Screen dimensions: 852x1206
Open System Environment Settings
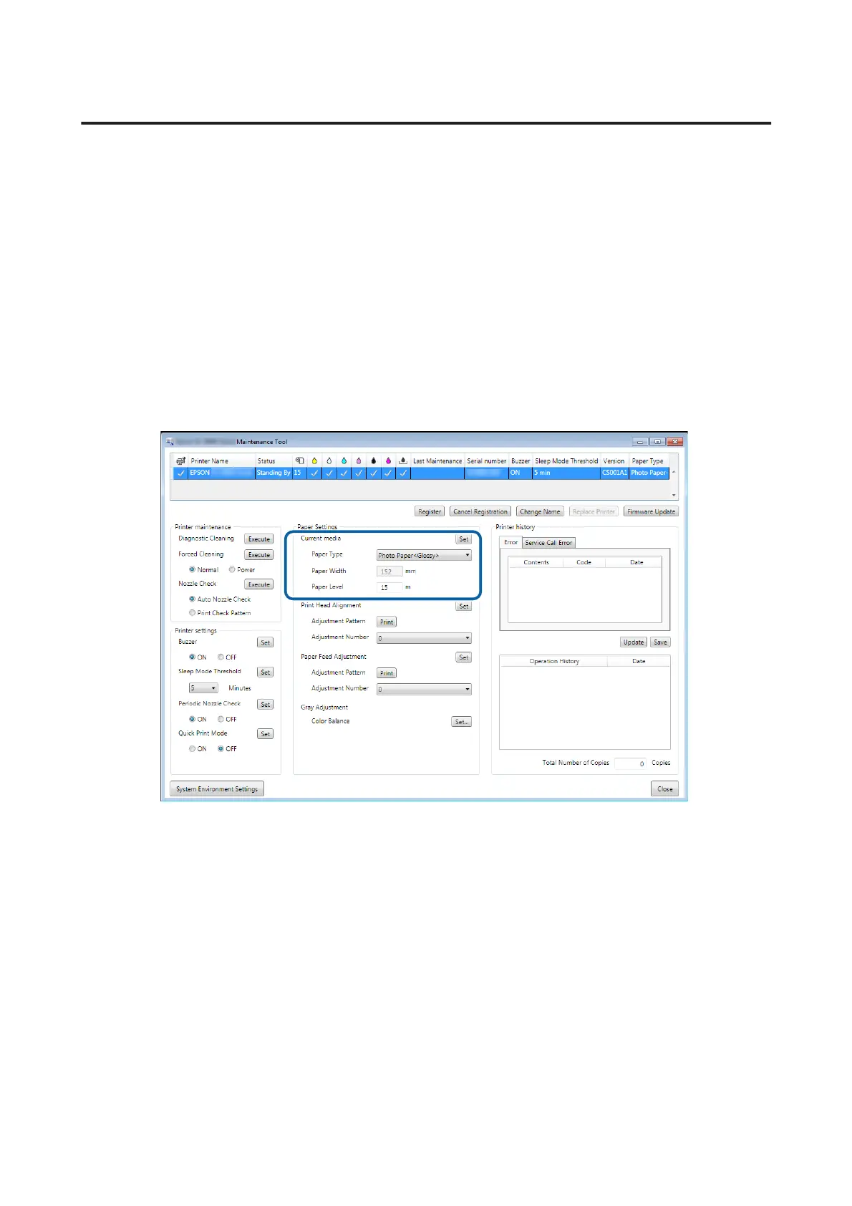click(x=217, y=789)
